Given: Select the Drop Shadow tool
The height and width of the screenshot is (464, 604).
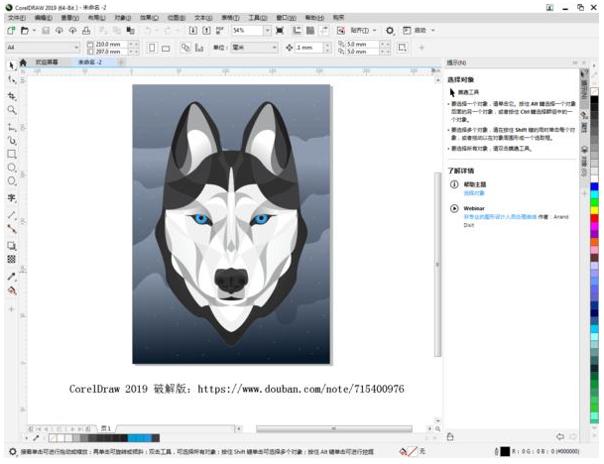Looking at the screenshot, I should tap(12, 246).
